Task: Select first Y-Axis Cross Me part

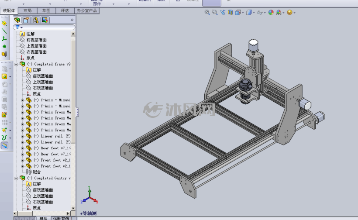Action: point(48,112)
